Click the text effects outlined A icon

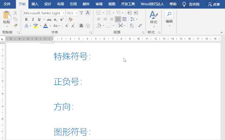point(26,26)
